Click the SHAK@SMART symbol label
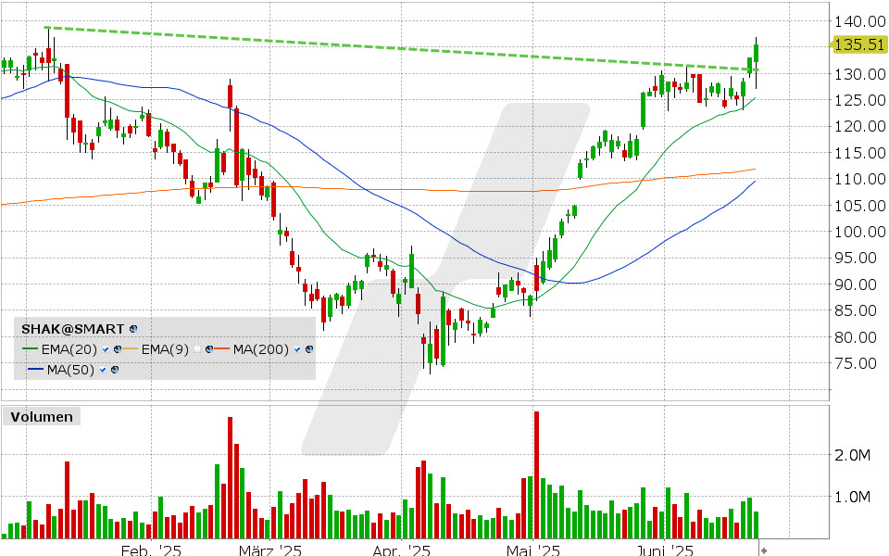The height and width of the screenshot is (556, 889). 72,329
